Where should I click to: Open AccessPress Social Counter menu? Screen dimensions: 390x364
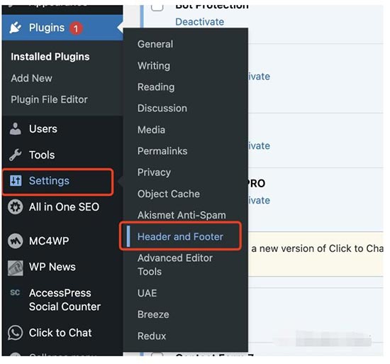65,300
